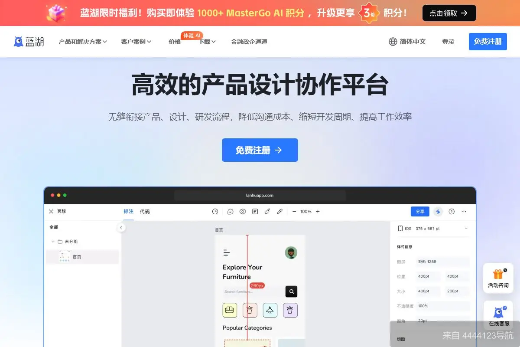
Task: Select the history/version icon in the toolbar
Action: click(x=215, y=211)
